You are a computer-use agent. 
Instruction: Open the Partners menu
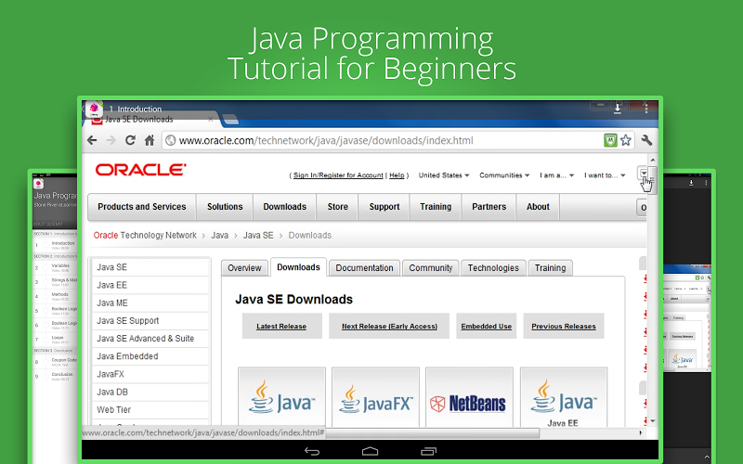tap(489, 207)
